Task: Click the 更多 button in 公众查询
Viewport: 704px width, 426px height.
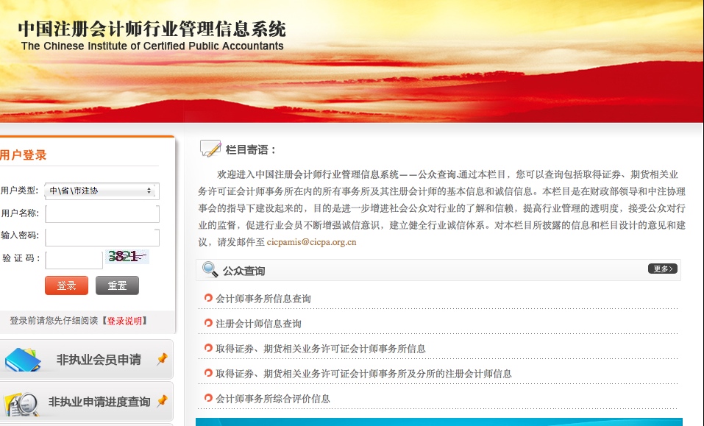Action: (x=663, y=269)
